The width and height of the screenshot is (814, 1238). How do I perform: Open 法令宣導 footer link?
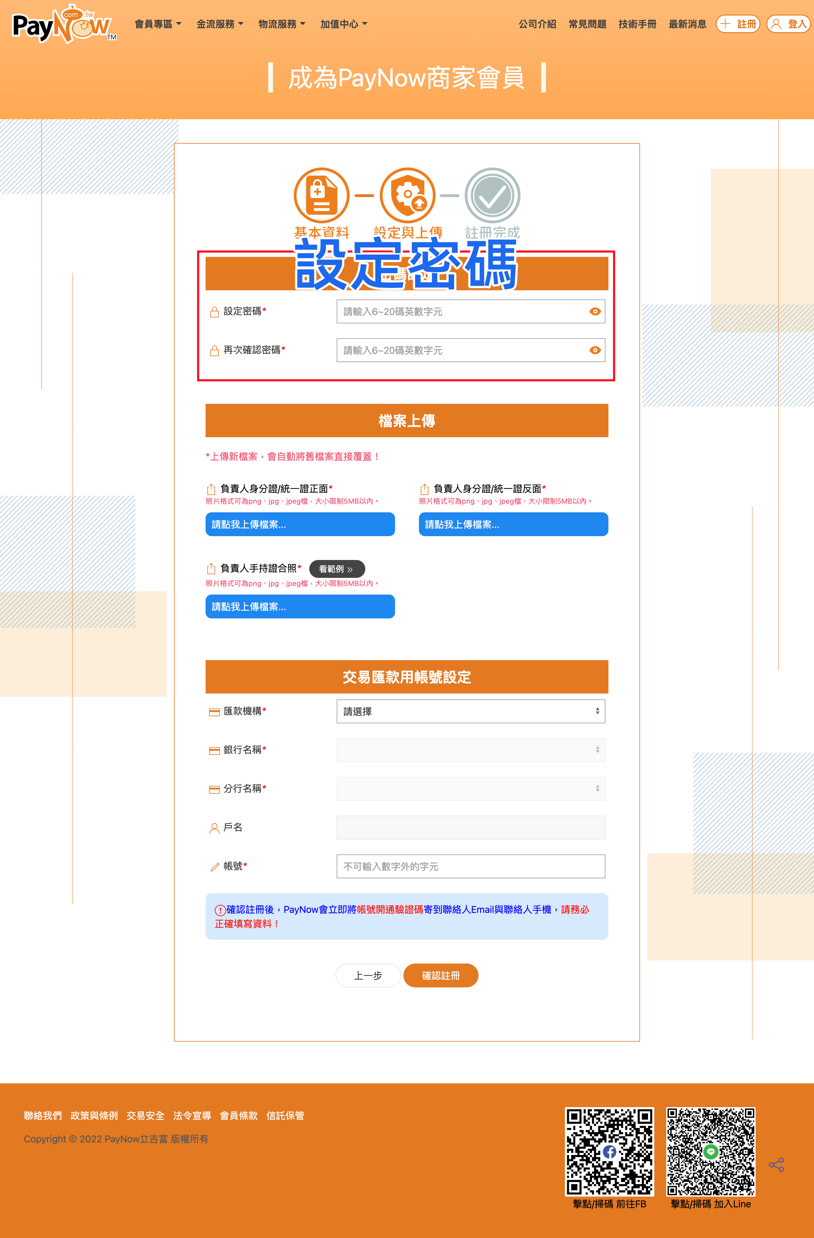tap(192, 1116)
